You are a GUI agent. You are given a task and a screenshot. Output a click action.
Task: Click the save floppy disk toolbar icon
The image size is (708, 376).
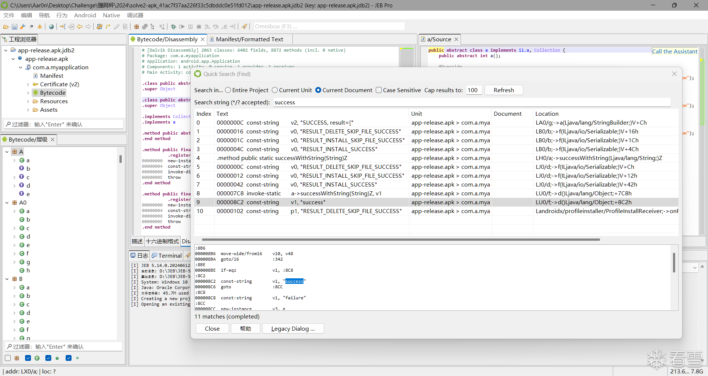pyautogui.click(x=14, y=27)
